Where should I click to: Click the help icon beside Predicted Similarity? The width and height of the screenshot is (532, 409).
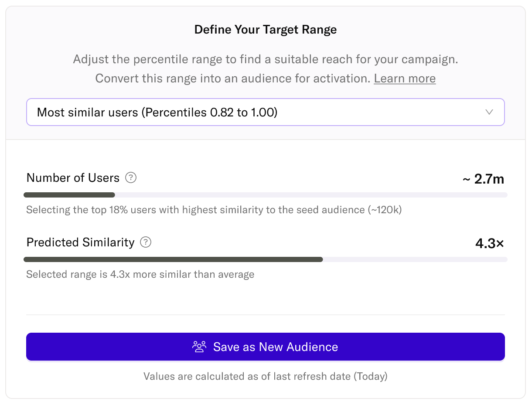(146, 242)
